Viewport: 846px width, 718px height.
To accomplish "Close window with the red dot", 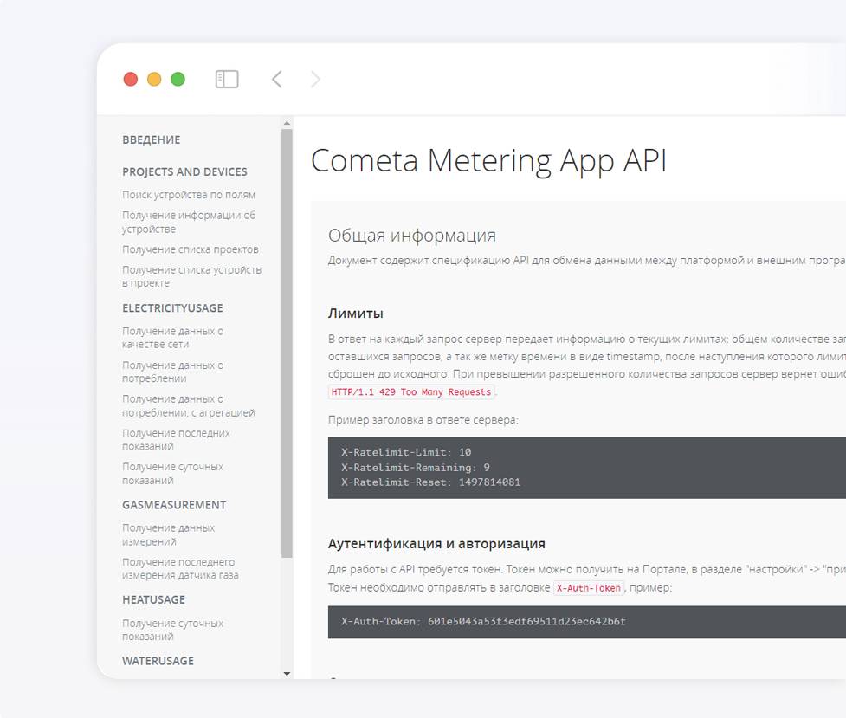I will (131, 80).
